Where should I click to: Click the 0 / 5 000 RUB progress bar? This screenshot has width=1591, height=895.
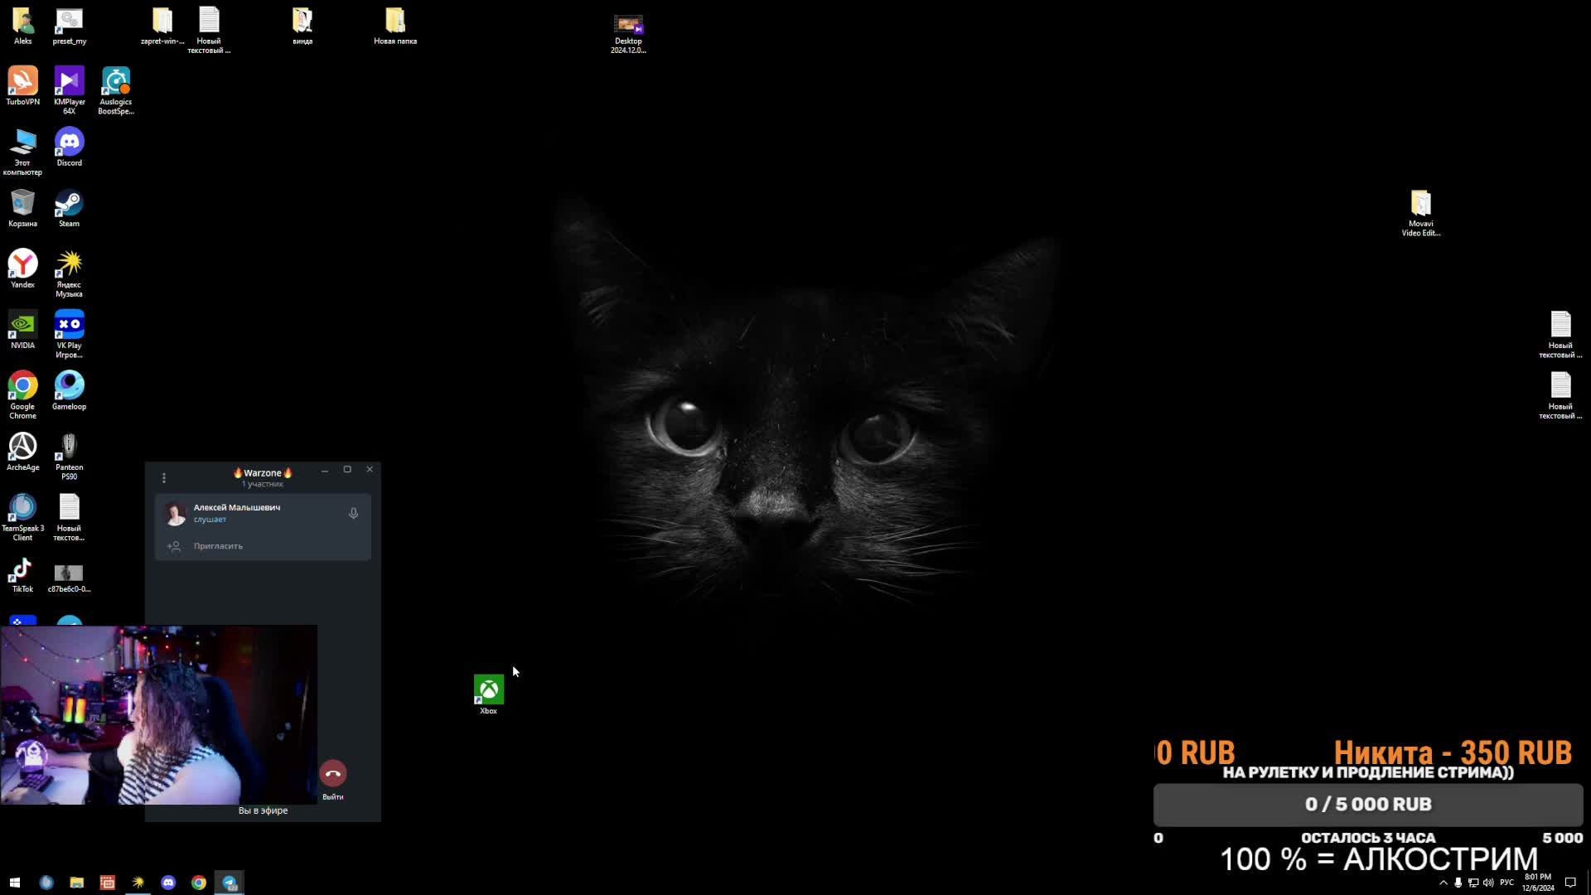[1367, 804]
